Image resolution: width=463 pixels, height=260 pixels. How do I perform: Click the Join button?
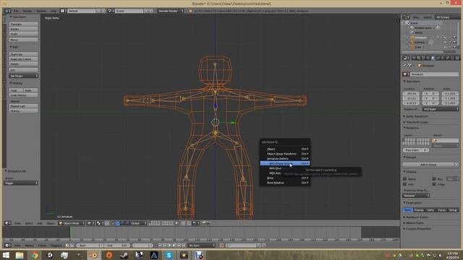(23, 70)
